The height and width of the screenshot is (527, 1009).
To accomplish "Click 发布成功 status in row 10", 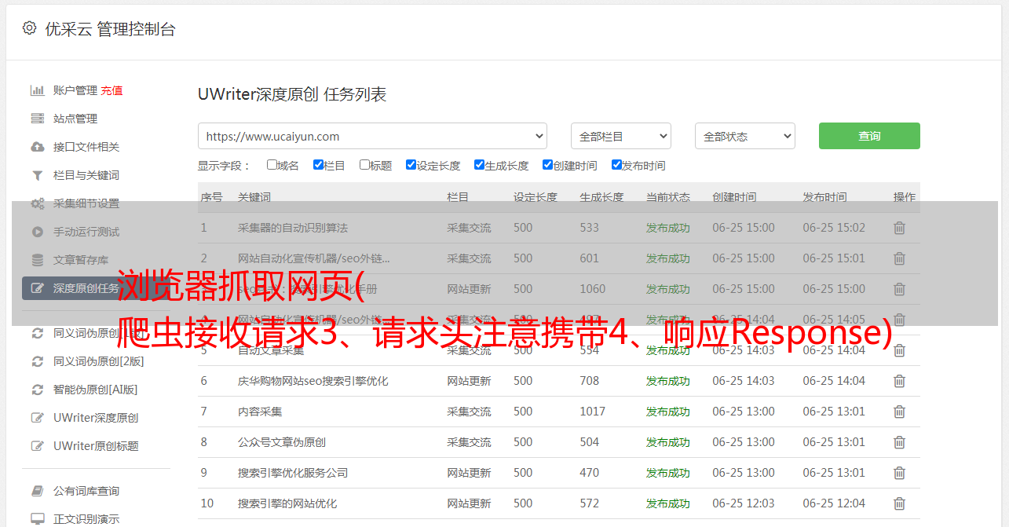I will click(x=668, y=503).
